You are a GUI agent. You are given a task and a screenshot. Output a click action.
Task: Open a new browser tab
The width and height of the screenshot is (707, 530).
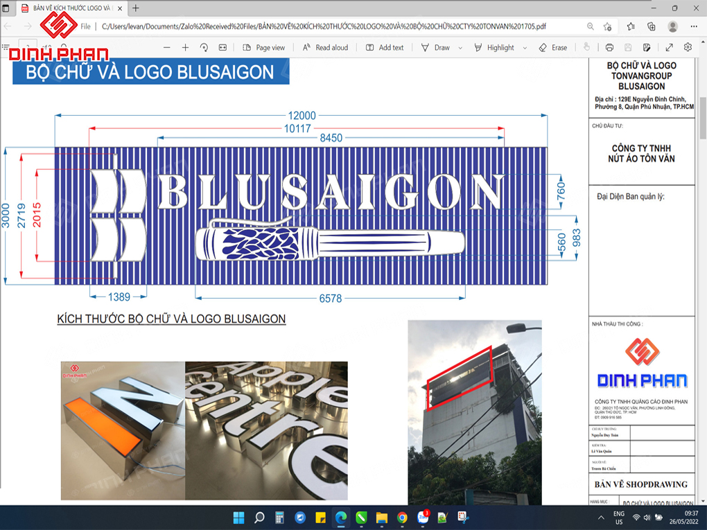136,8
